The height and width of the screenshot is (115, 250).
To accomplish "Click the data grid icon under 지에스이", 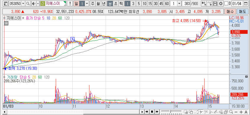I will 6,23.
